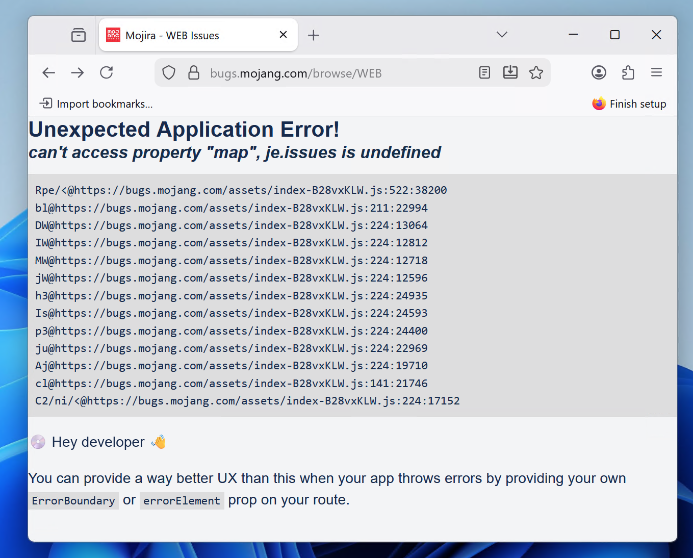
Task: Close the Mojira - WEB Issues tab
Action: click(x=284, y=35)
